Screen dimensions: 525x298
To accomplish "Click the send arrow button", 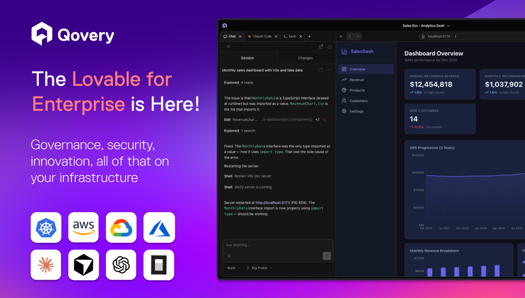I will click(327, 256).
